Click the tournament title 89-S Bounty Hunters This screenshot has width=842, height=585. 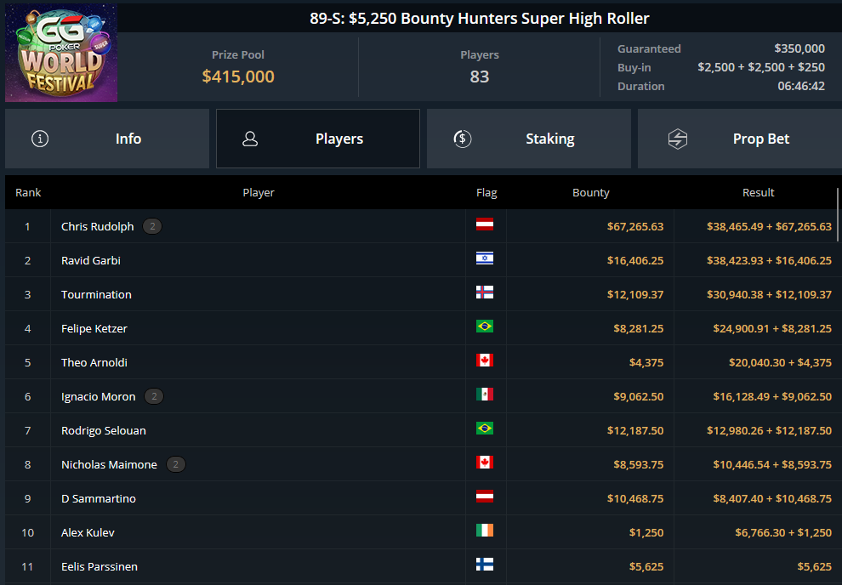480,18
